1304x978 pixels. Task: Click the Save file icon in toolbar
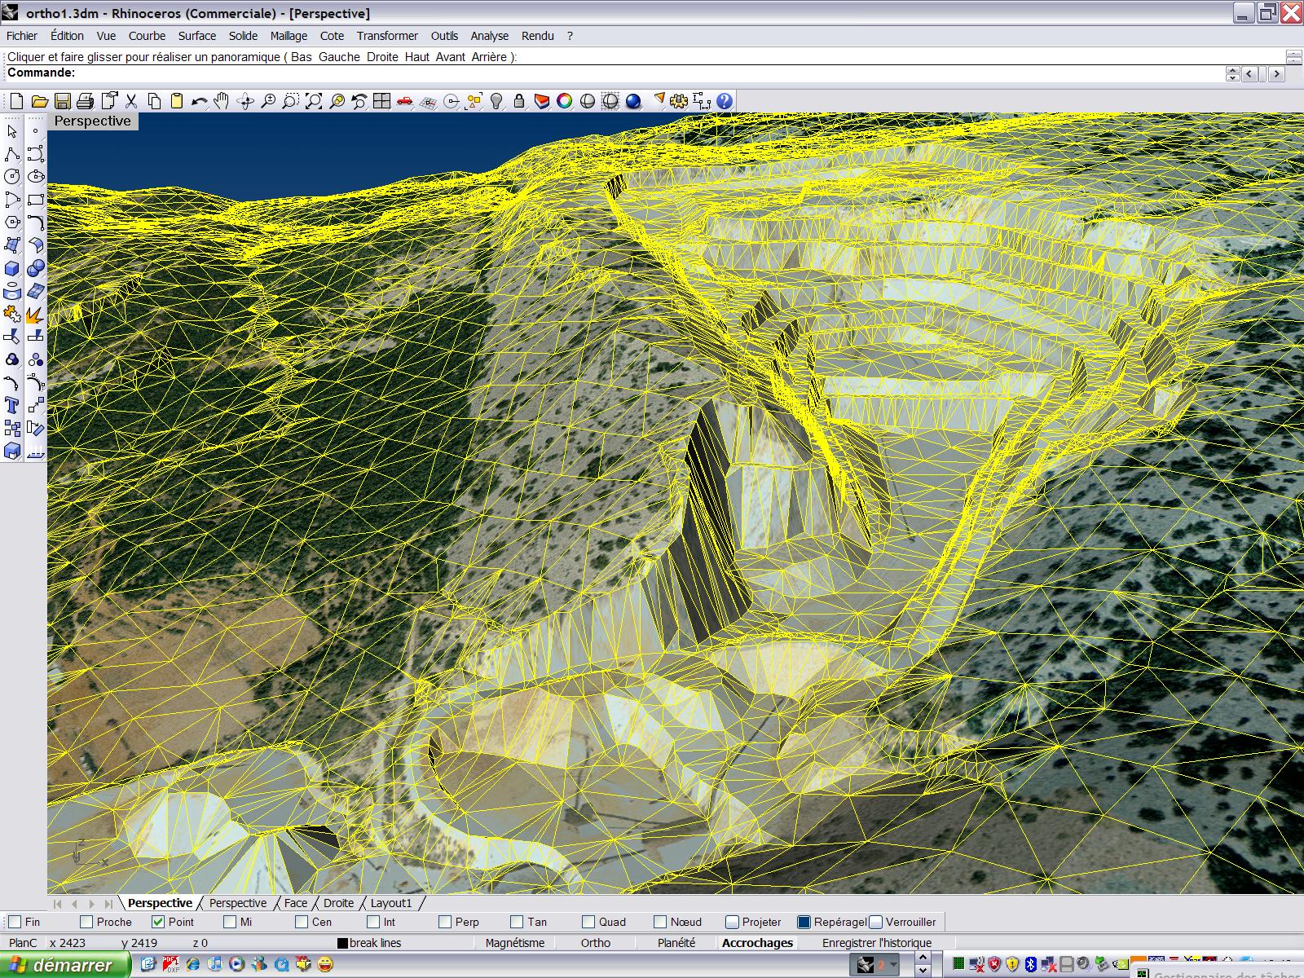pos(62,101)
